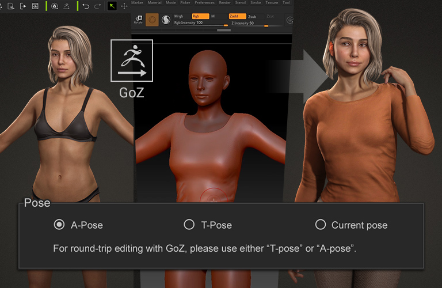The width and height of the screenshot is (442, 288).
Task: Select the green arrow selection tool
Action: tap(112, 6)
